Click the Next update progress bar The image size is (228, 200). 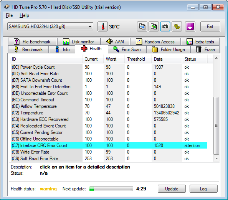tap(111, 189)
